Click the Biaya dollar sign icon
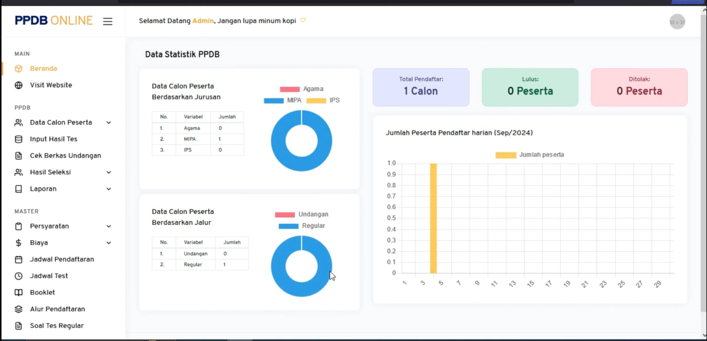The height and width of the screenshot is (341, 707). 19,243
